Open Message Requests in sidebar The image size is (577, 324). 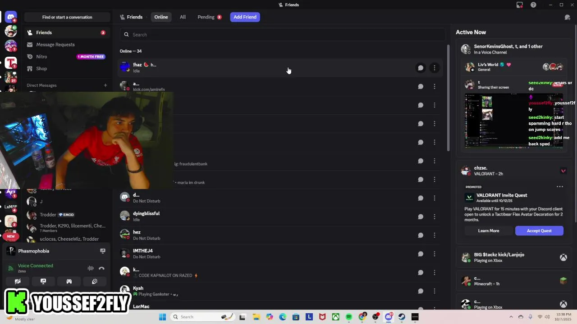67,45
